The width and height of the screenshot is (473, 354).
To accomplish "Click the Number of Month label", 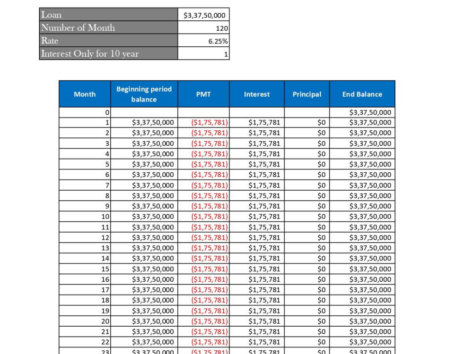I will point(109,28).
